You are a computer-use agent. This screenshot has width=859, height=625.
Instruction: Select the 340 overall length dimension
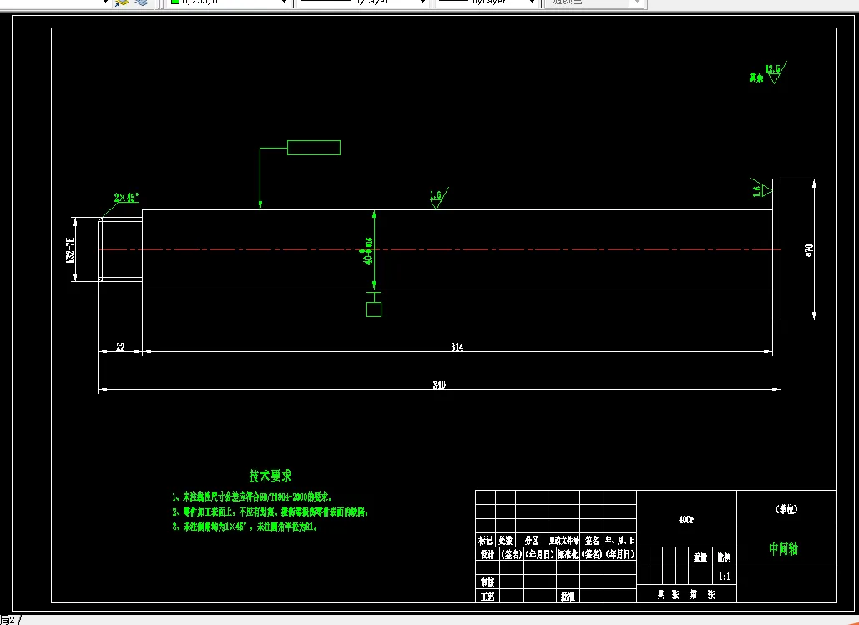click(439, 385)
